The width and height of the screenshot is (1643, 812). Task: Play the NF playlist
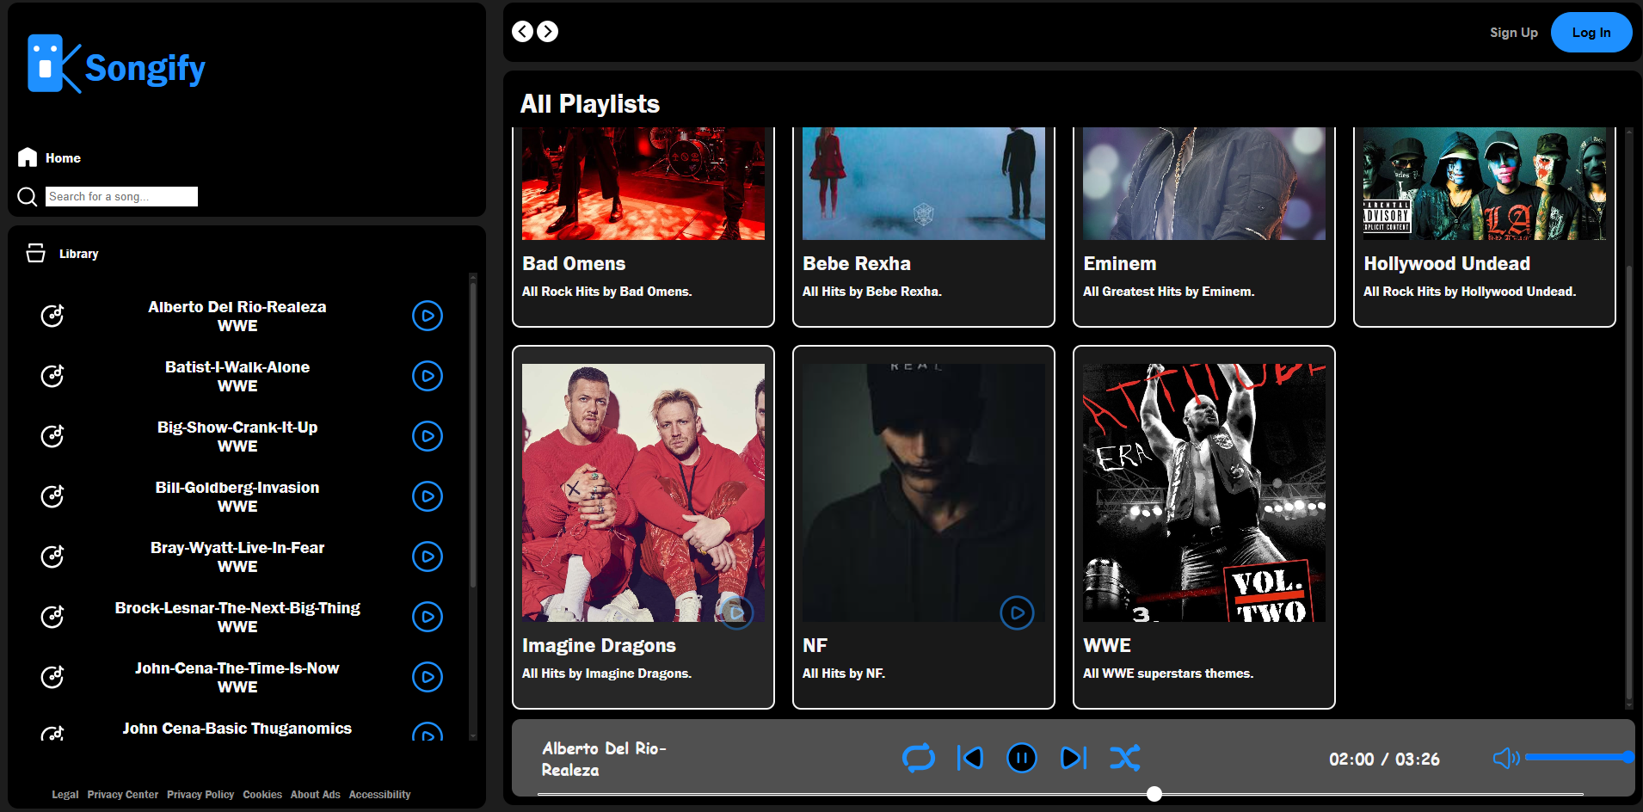(x=1017, y=613)
